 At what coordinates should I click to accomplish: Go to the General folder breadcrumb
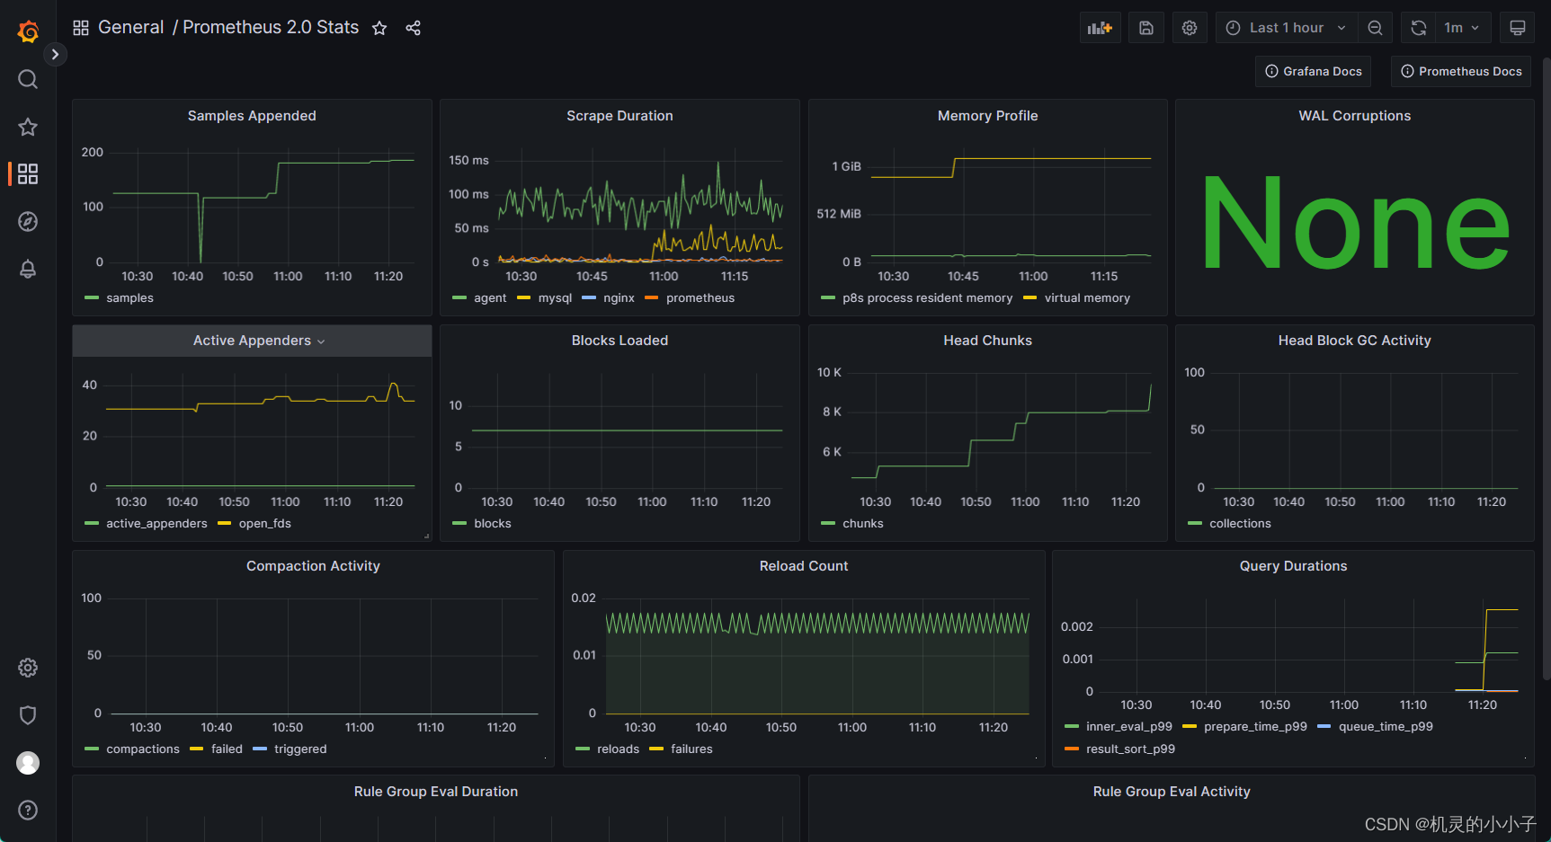point(130,27)
